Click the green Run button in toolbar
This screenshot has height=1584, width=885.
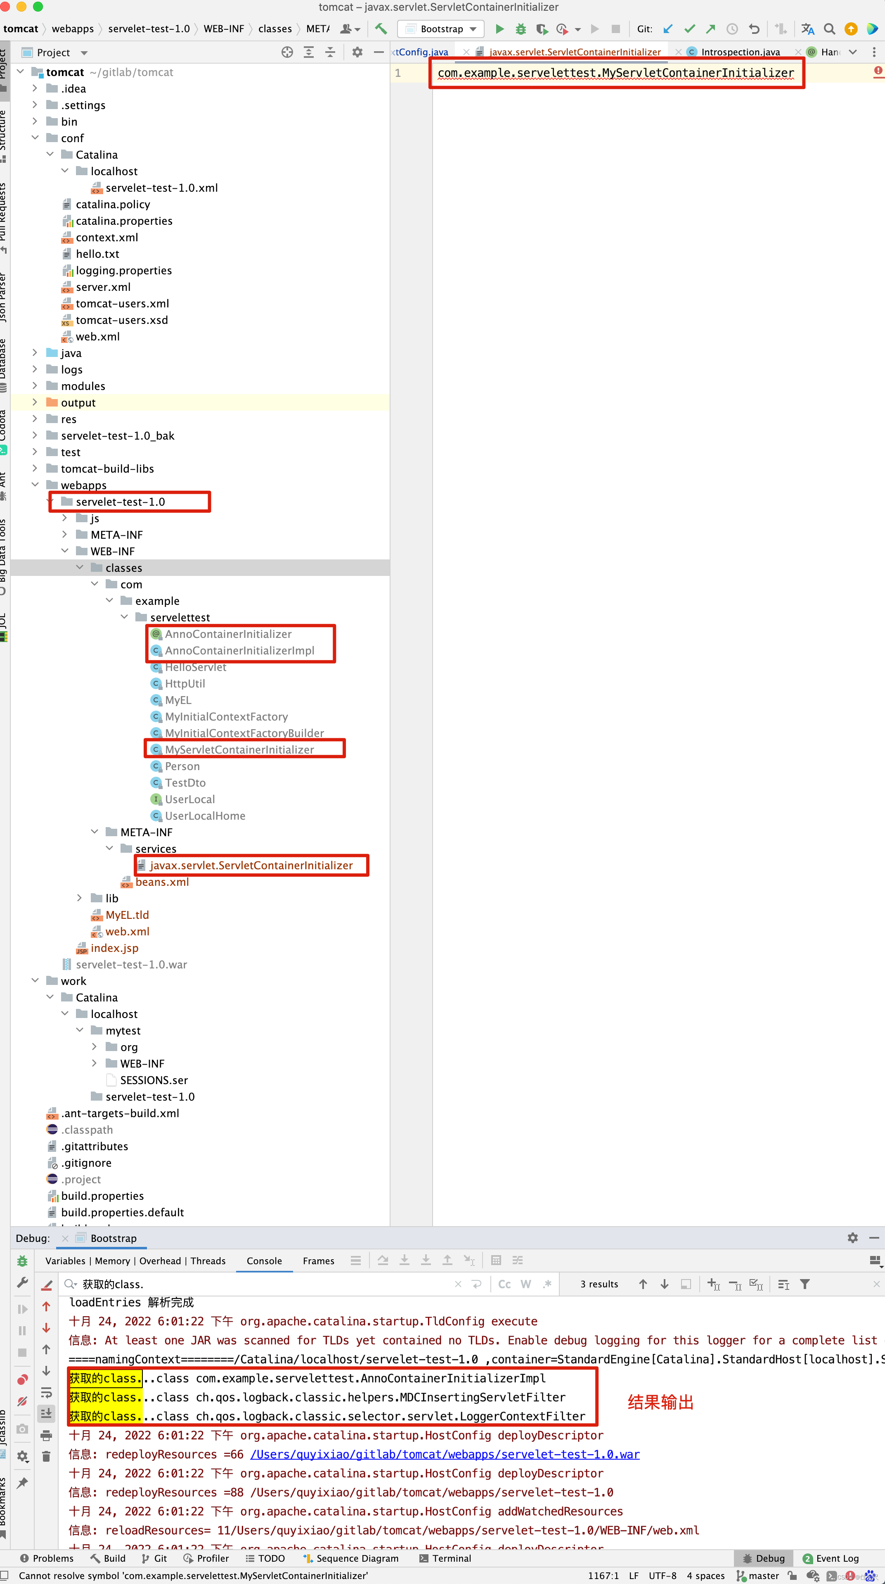499,29
